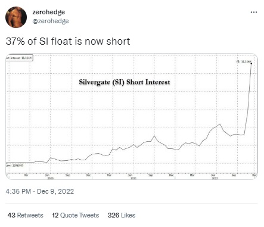The width and height of the screenshot is (264, 227).
Task: Click the chart peak data point marker
Action: pyautogui.click(x=251, y=64)
